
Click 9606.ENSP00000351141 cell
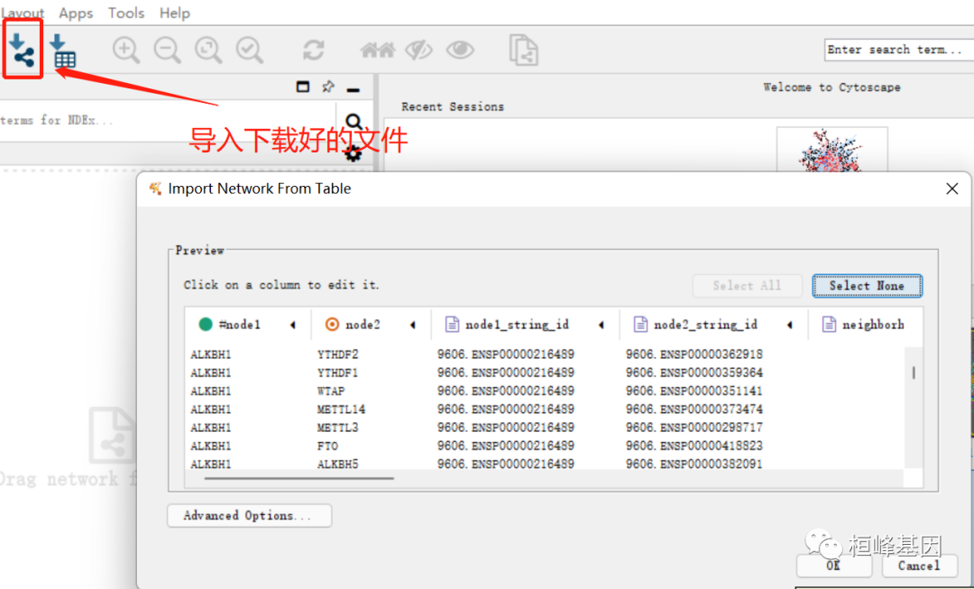click(694, 391)
